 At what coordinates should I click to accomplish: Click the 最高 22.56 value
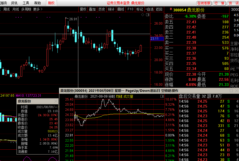click(224, 80)
